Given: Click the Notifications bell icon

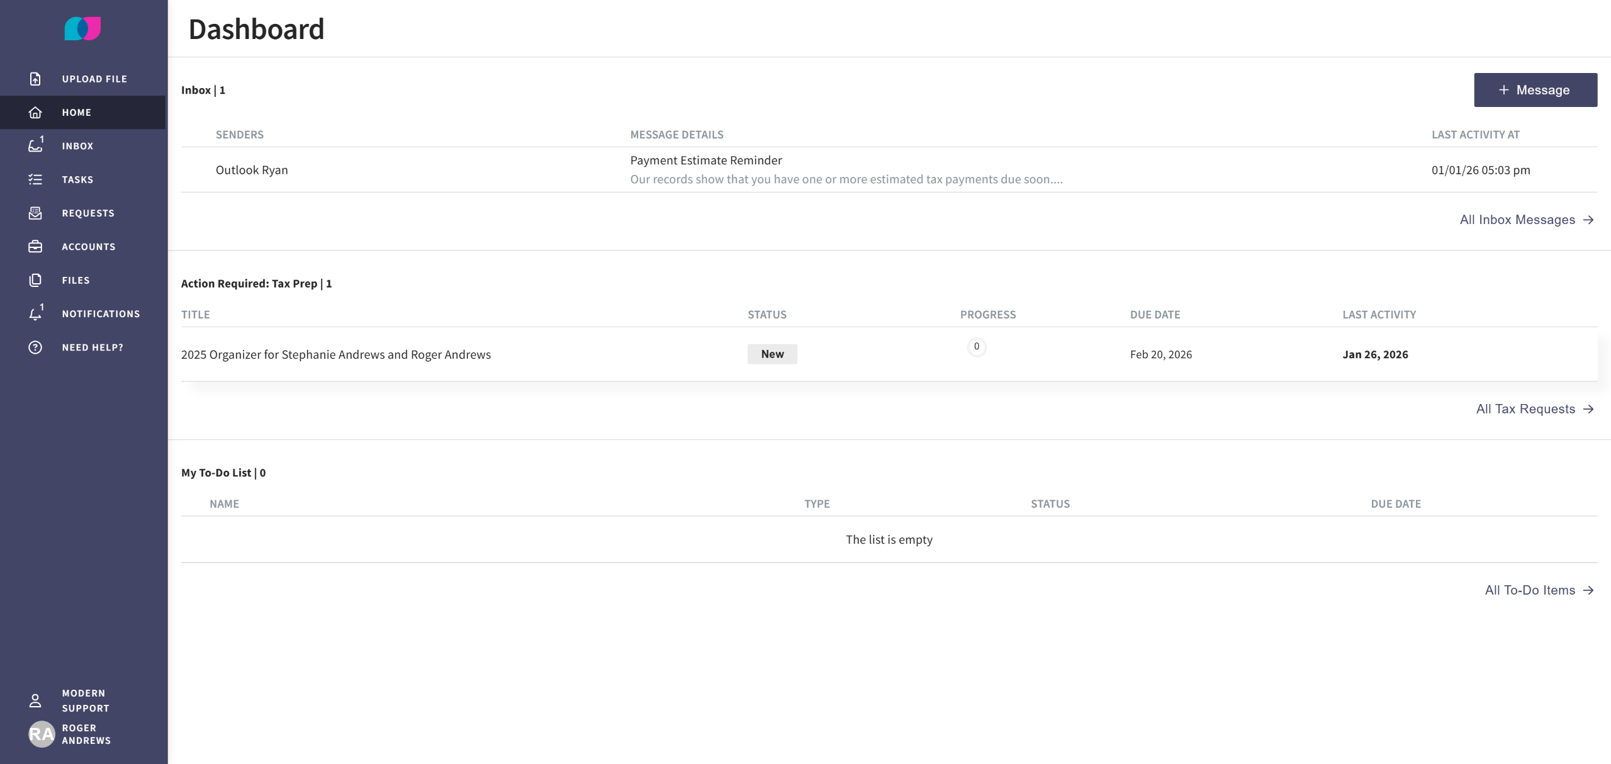Looking at the screenshot, I should coord(35,313).
